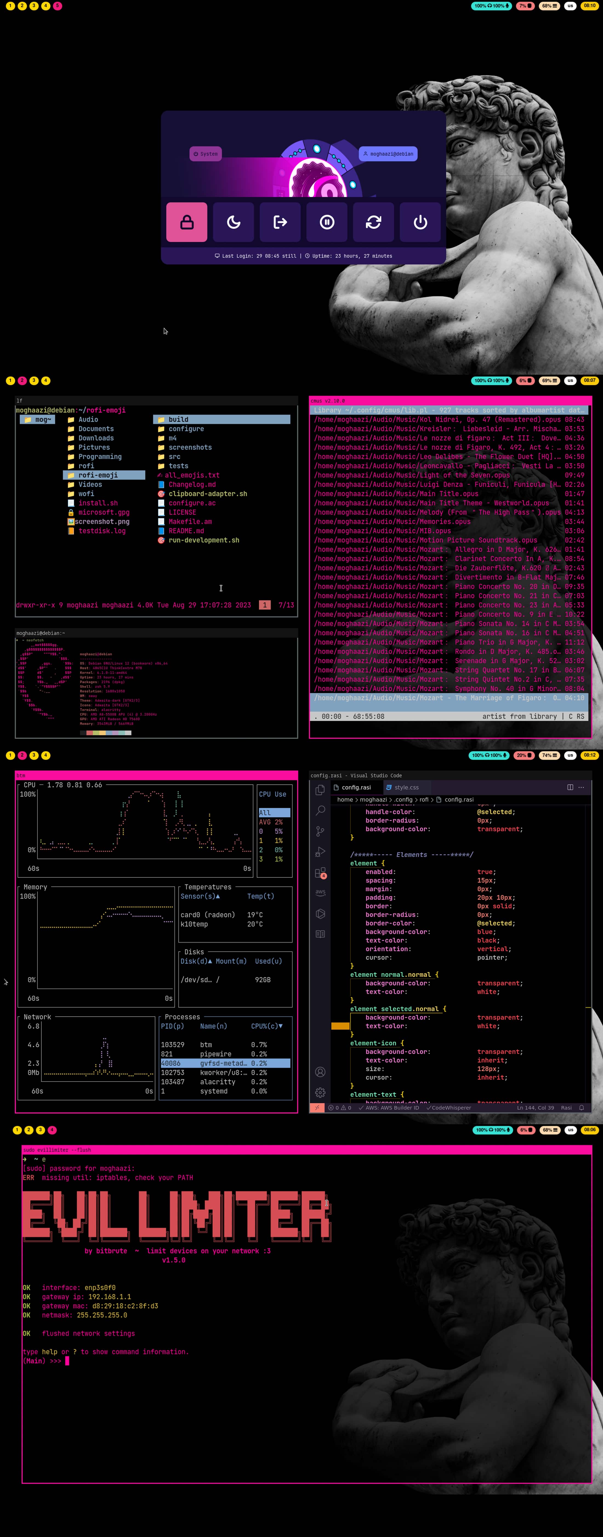Screen dimensions: 603x1537
Task: Click the reboot arrows icon
Action: click(x=374, y=222)
